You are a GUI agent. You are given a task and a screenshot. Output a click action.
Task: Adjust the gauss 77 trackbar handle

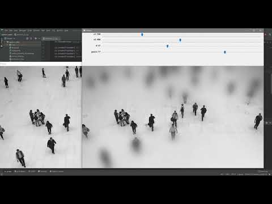(225, 52)
